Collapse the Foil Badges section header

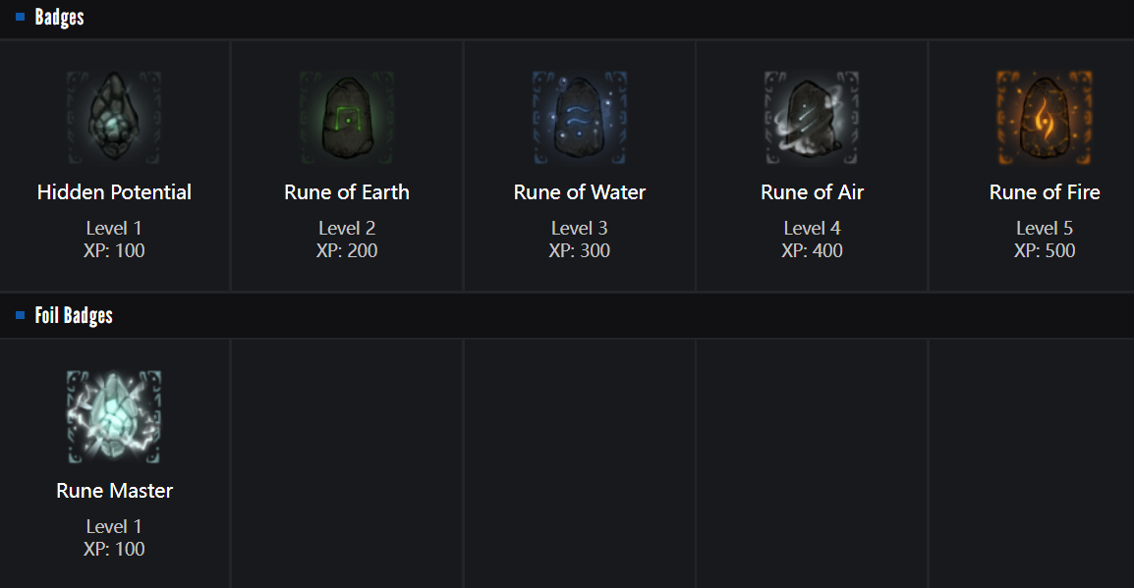click(x=74, y=316)
